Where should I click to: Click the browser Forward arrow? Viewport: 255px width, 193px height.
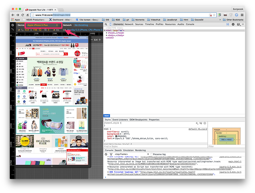18,15
